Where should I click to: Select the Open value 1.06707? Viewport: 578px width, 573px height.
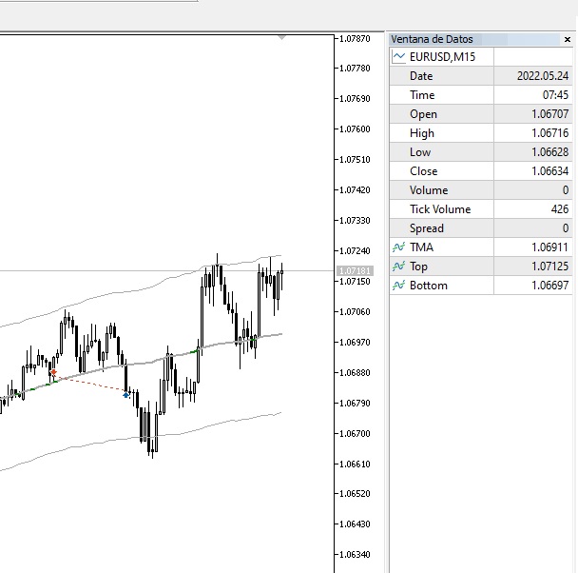[550, 114]
